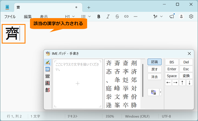
Task: Click the Notepad app icon
Action: 7,7
